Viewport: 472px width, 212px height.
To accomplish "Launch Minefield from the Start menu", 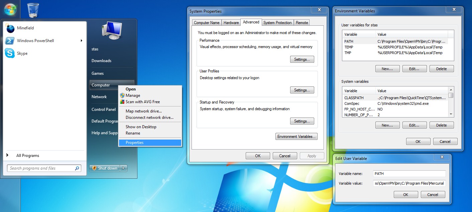I will (x=25, y=28).
